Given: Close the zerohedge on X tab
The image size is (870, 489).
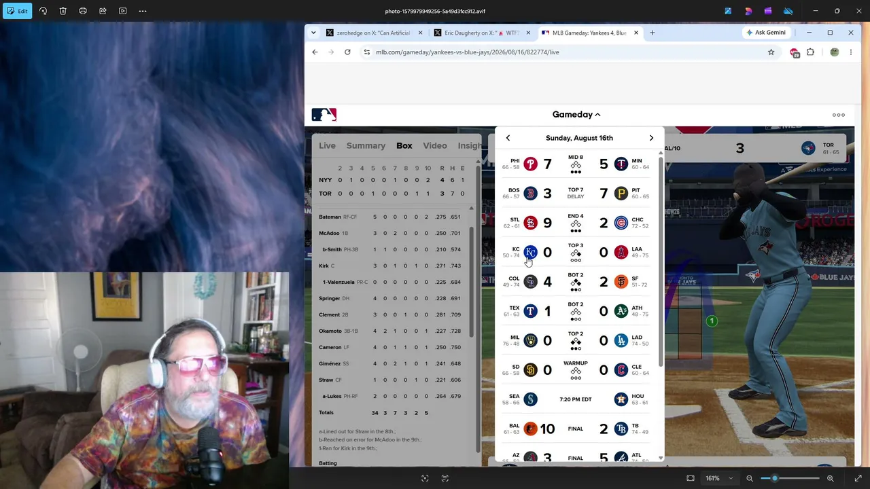Looking at the screenshot, I should [x=420, y=33].
